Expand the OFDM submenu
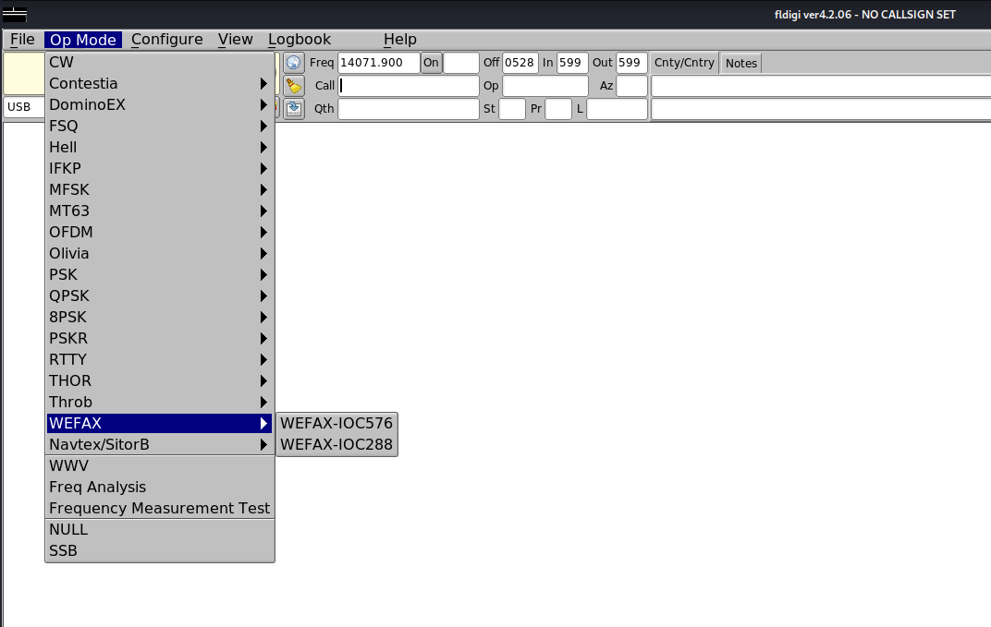Image resolution: width=991 pixels, height=627 pixels. [x=159, y=233]
